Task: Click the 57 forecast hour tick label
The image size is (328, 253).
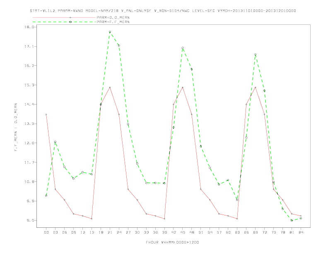Action: [x=219, y=232]
